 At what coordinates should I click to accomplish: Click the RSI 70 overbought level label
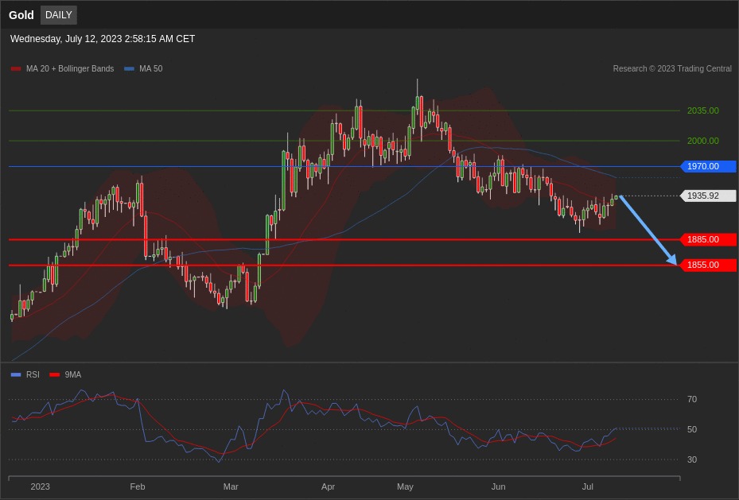[x=692, y=400]
